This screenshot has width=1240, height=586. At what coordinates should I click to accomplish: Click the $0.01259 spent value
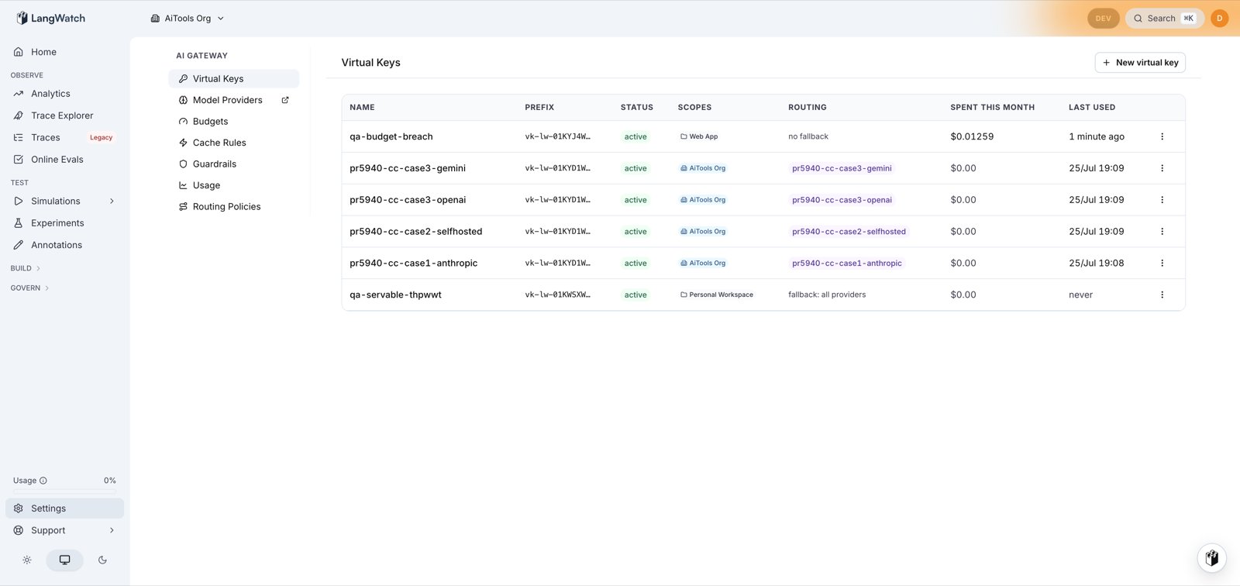pos(972,136)
